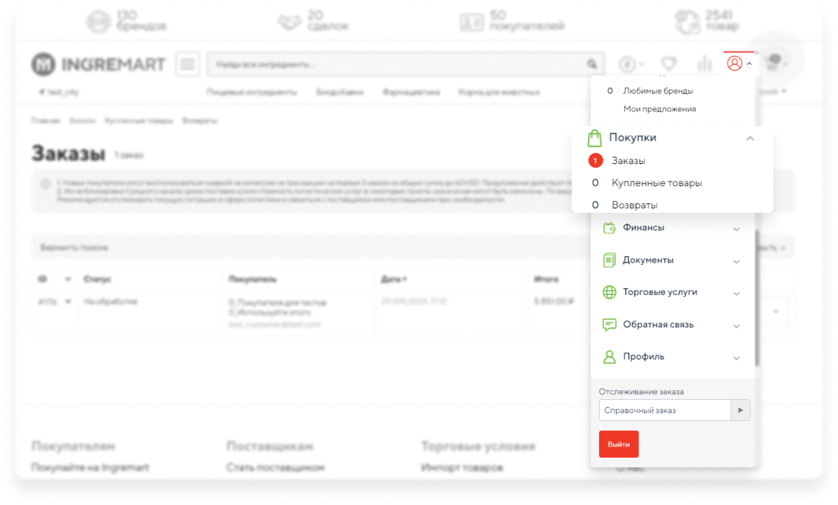
Task: Open Мои предложения menu item
Action: click(x=659, y=109)
